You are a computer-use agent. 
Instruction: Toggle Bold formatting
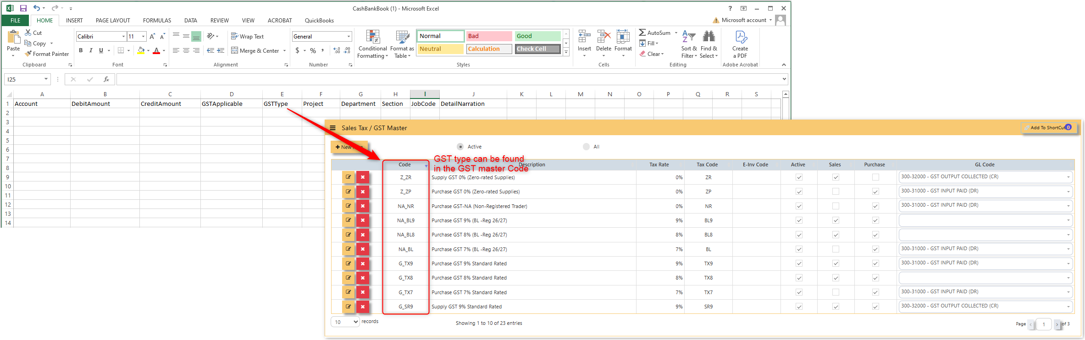(81, 50)
